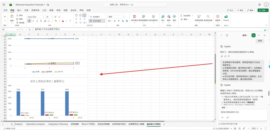270x130 pixels.
Task: Open settings gear icon in title bar
Action: point(259,5)
